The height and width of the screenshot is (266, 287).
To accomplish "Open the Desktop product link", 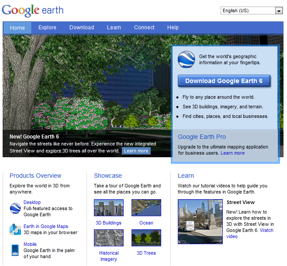I will pos(32,202).
